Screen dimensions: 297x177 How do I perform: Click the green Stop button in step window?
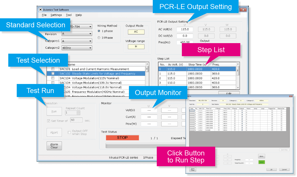(x=262, y=162)
